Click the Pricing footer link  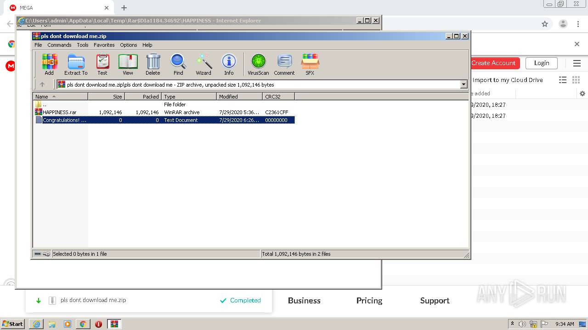369,301
